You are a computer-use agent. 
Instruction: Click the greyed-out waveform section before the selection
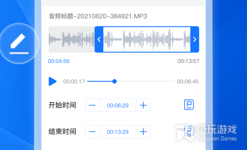click(x=72, y=40)
